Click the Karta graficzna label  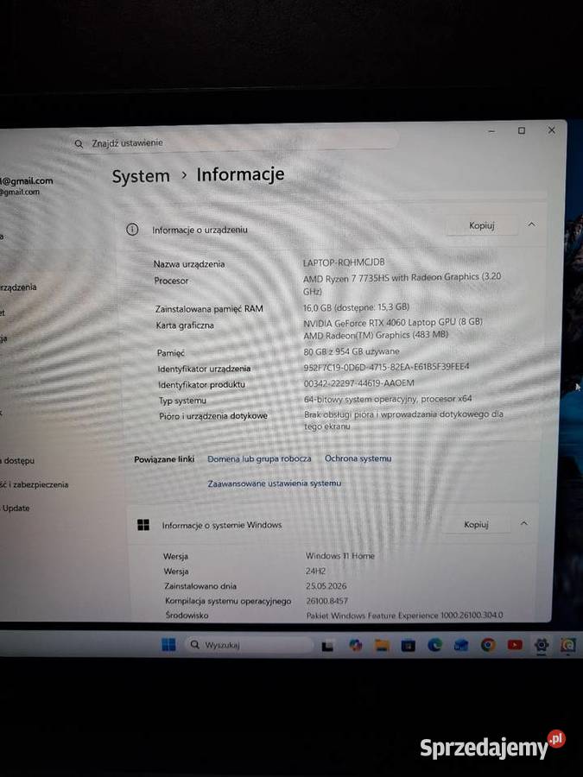pos(185,325)
